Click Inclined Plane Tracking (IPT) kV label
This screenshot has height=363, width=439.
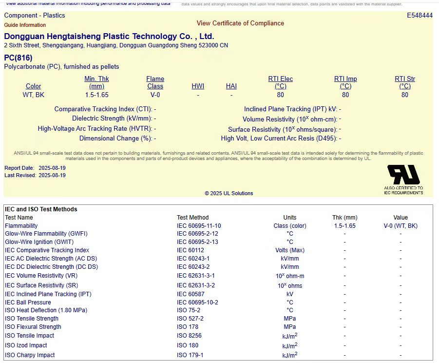coord(291,109)
